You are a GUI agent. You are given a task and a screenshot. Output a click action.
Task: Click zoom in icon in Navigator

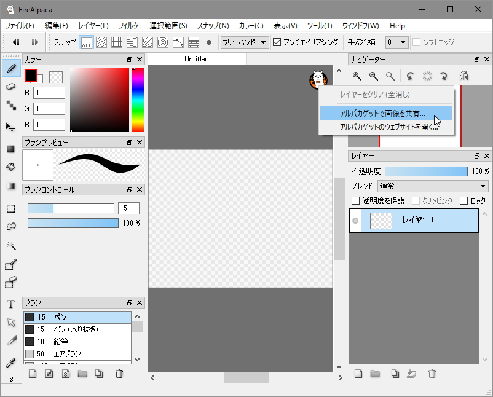(357, 76)
